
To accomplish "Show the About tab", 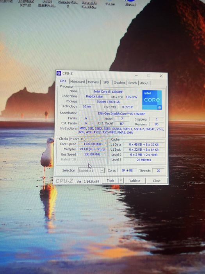I will (144, 83).
